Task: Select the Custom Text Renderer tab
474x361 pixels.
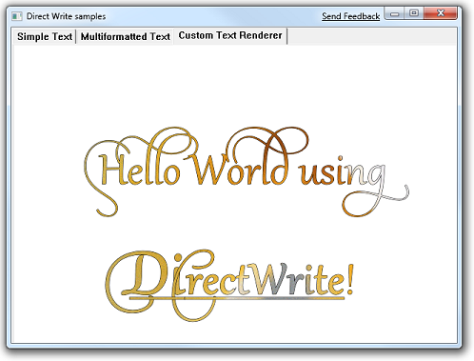Action: [x=230, y=35]
